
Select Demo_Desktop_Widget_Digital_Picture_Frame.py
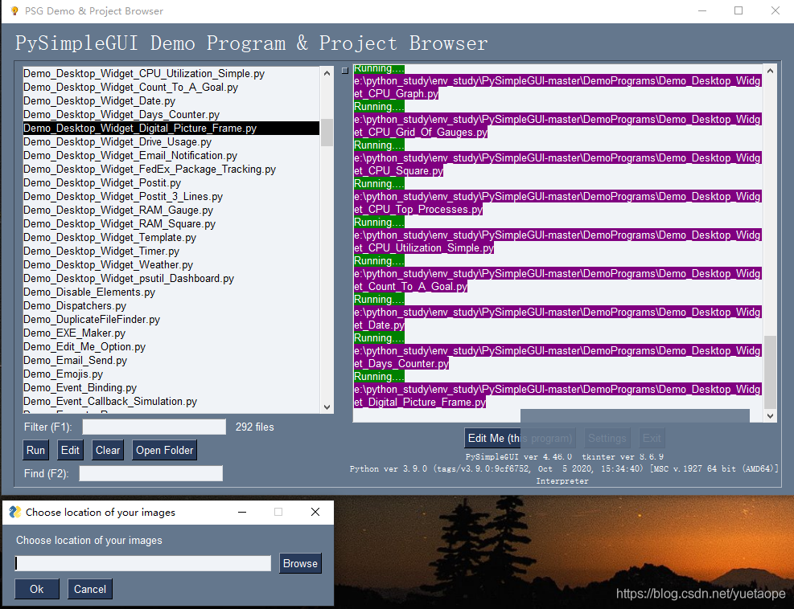[x=171, y=128]
